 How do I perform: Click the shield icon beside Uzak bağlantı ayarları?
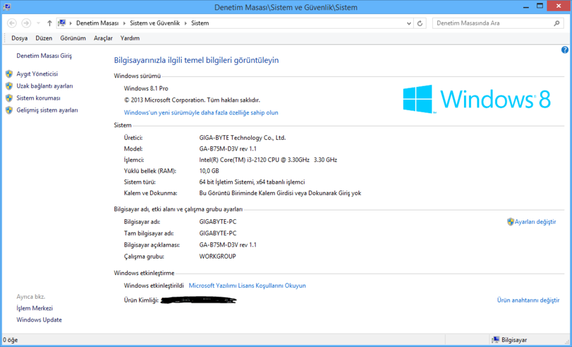(9, 86)
